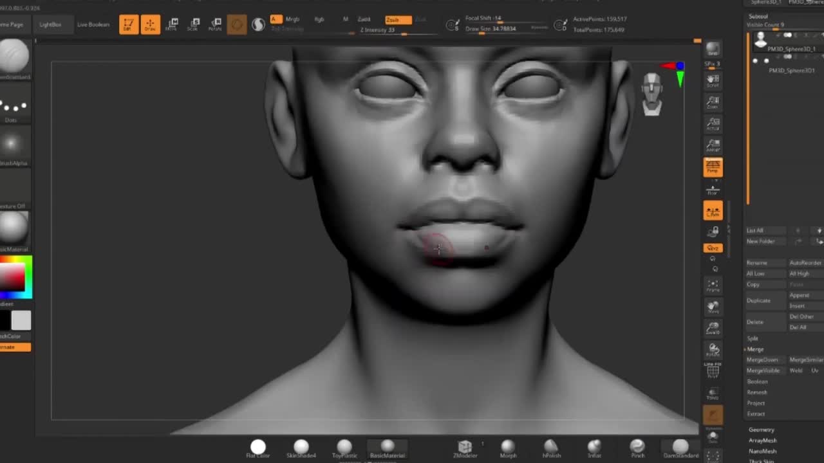
Task: Click the Transp transparency icon
Action: pyautogui.click(x=713, y=393)
